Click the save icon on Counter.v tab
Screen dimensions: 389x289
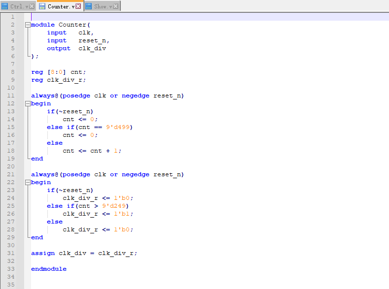[x=42, y=6]
